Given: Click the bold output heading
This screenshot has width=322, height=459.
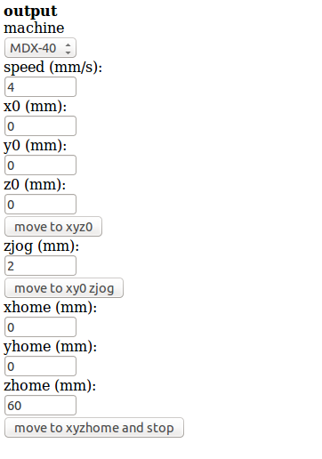Looking at the screenshot, I should [x=30, y=12].
